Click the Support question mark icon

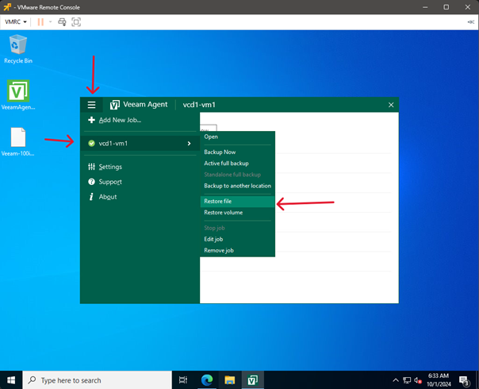pos(92,182)
